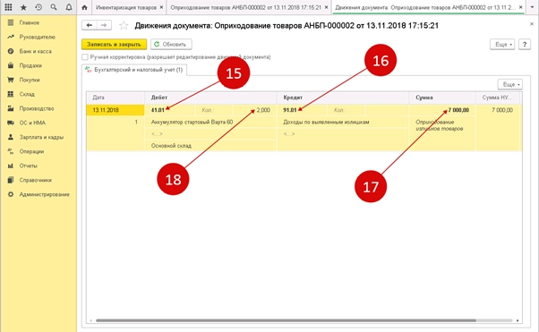The width and height of the screenshot is (539, 332).
Task: Open the sections menu grid icon
Action: click(x=8, y=7)
